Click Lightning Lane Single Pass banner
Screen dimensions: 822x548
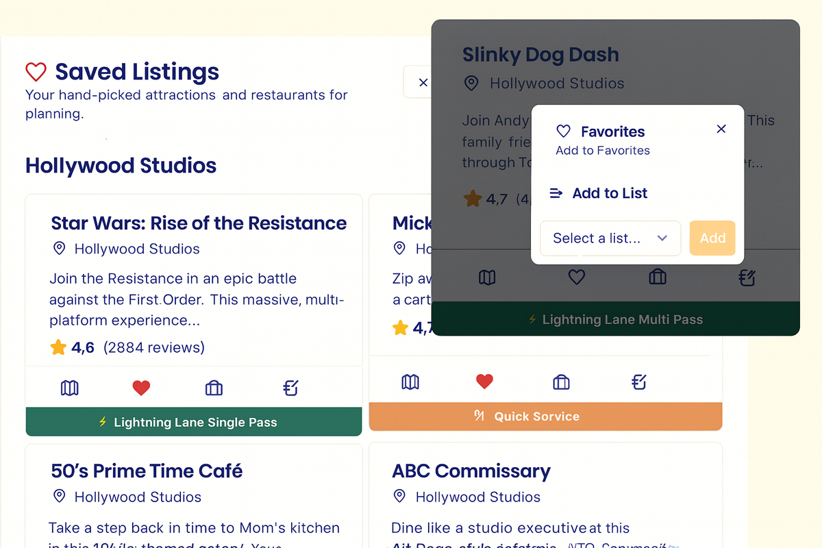click(194, 422)
